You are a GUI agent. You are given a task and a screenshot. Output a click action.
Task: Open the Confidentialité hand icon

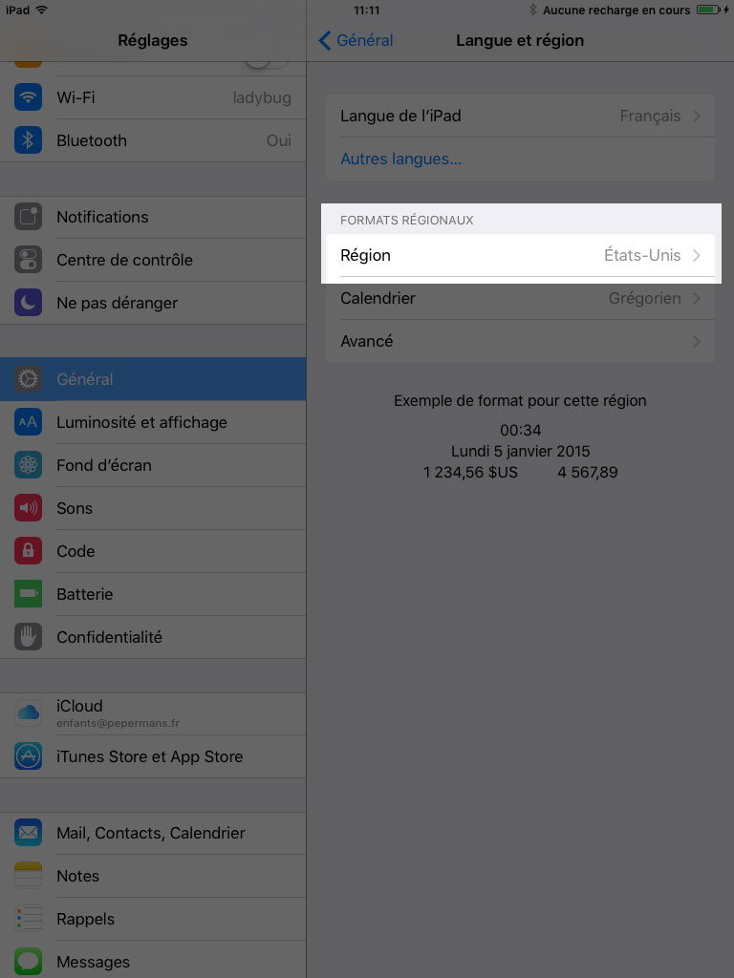[x=28, y=637]
